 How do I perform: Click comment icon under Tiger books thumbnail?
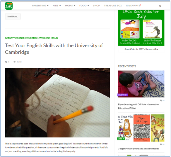point(161,144)
